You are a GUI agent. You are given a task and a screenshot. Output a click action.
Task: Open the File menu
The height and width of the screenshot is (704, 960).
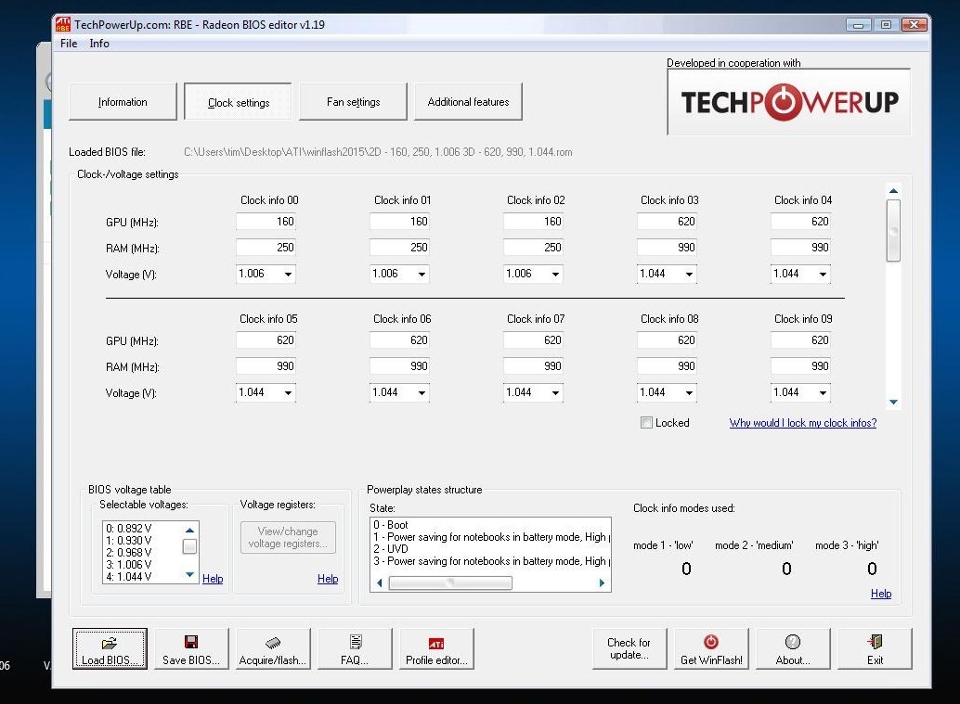(69, 44)
